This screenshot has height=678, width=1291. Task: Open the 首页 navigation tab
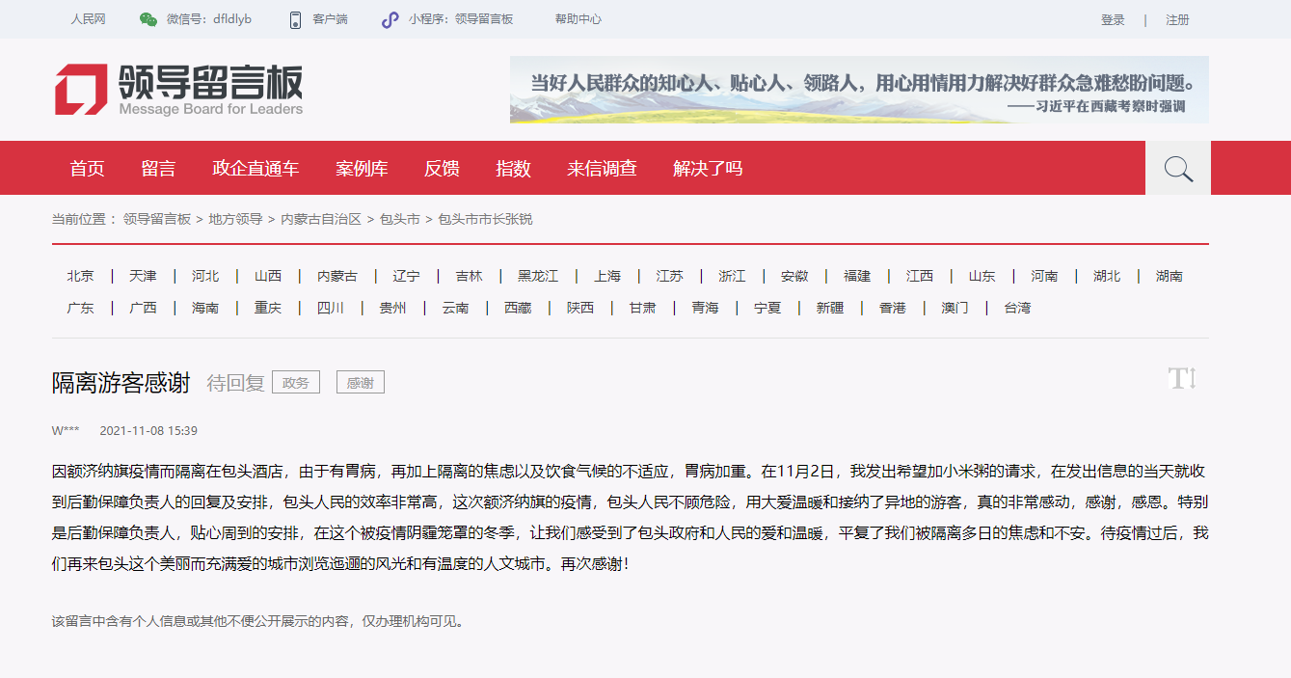click(x=87, y=169)
